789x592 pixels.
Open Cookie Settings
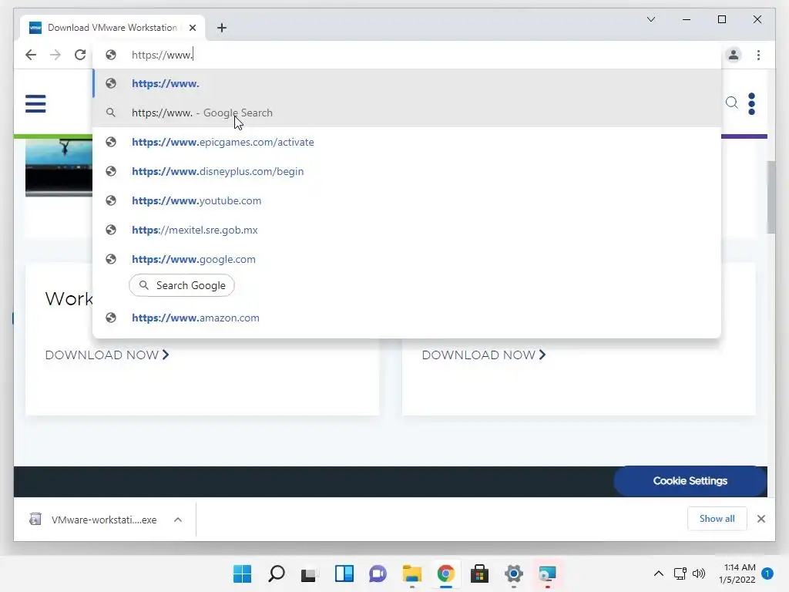[x=690, y=481]
